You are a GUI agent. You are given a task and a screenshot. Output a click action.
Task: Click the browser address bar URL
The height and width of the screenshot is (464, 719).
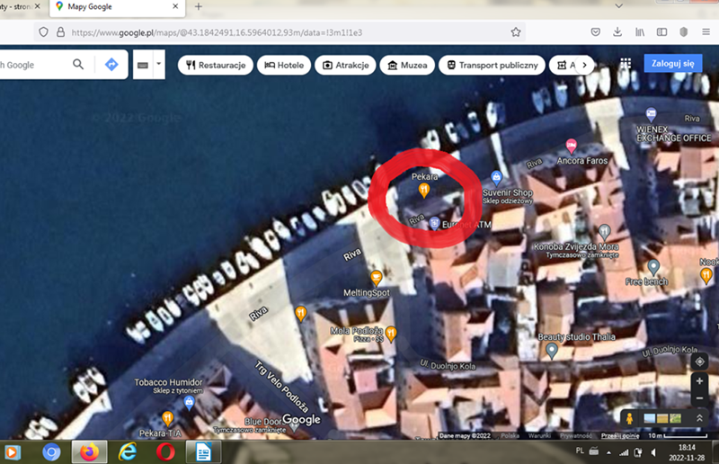tap(216, 31)
